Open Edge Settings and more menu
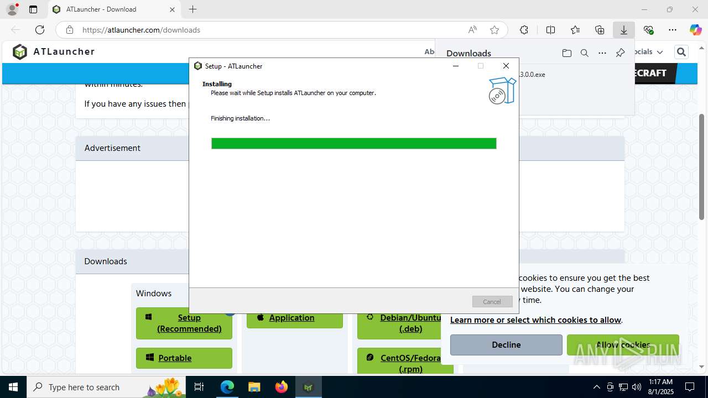The image size is (708, 398). (x=673, y=30)
